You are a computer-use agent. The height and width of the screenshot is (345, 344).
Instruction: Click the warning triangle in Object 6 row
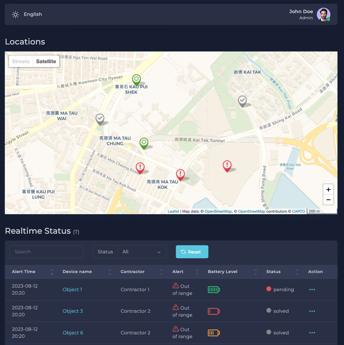tap(175, 329)
